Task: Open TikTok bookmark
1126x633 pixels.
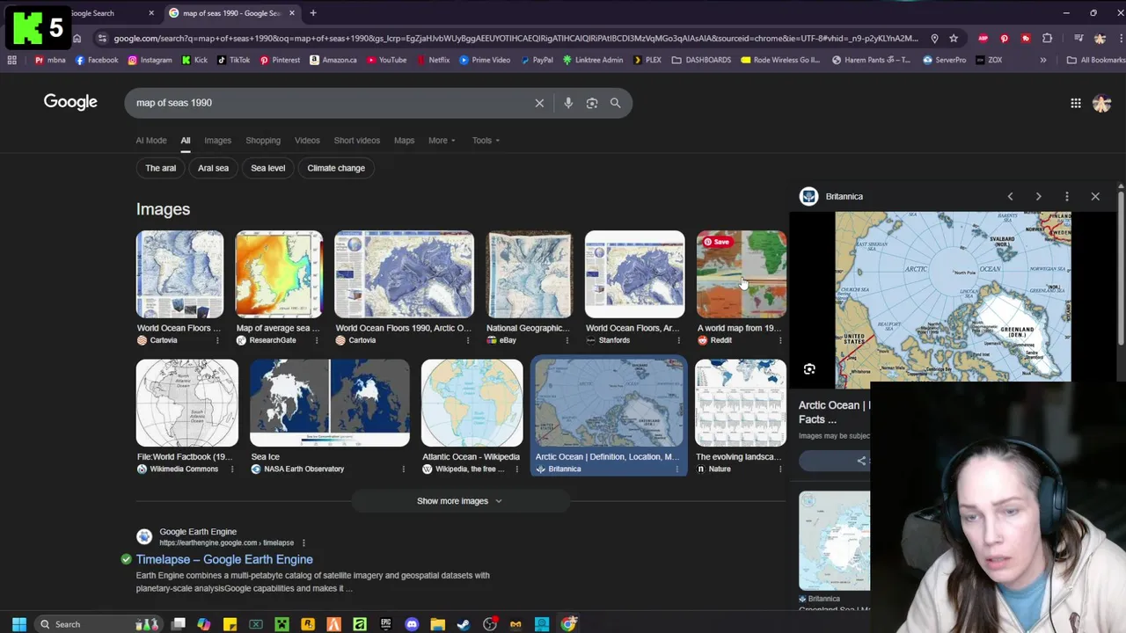Action: pyautogui.click(x=233, y=60)
